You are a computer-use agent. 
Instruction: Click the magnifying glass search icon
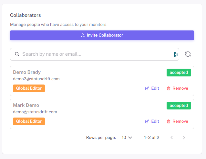[17, 54]
